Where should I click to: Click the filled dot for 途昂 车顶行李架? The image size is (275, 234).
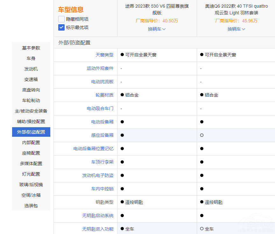122,162
